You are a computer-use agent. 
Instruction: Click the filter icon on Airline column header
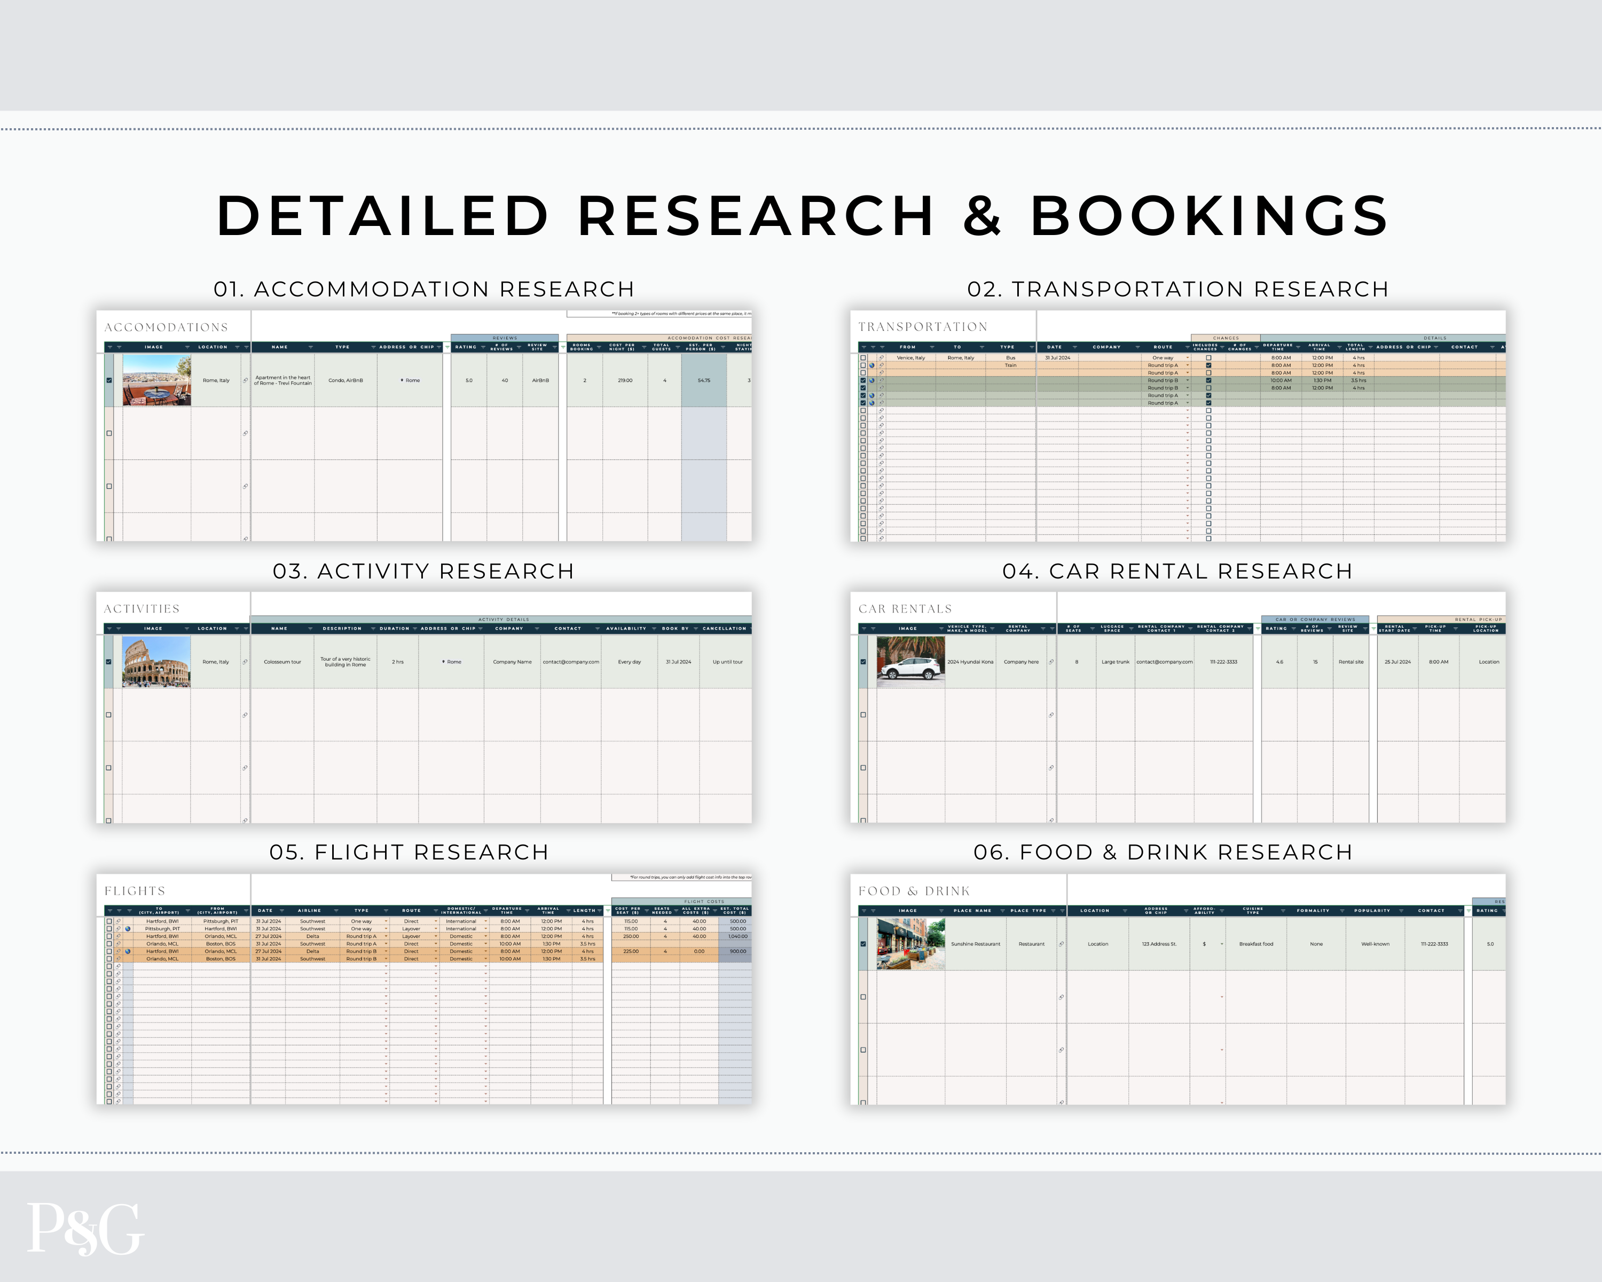336,910
